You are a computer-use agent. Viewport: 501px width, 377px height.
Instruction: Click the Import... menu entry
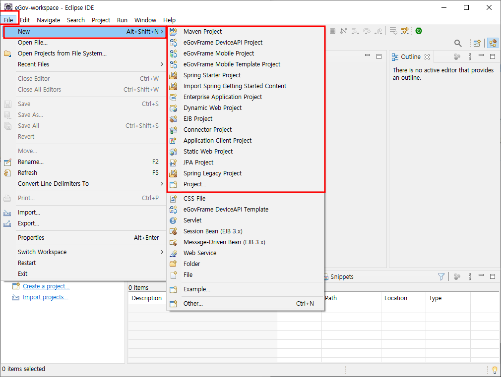[x=84, y=213]
